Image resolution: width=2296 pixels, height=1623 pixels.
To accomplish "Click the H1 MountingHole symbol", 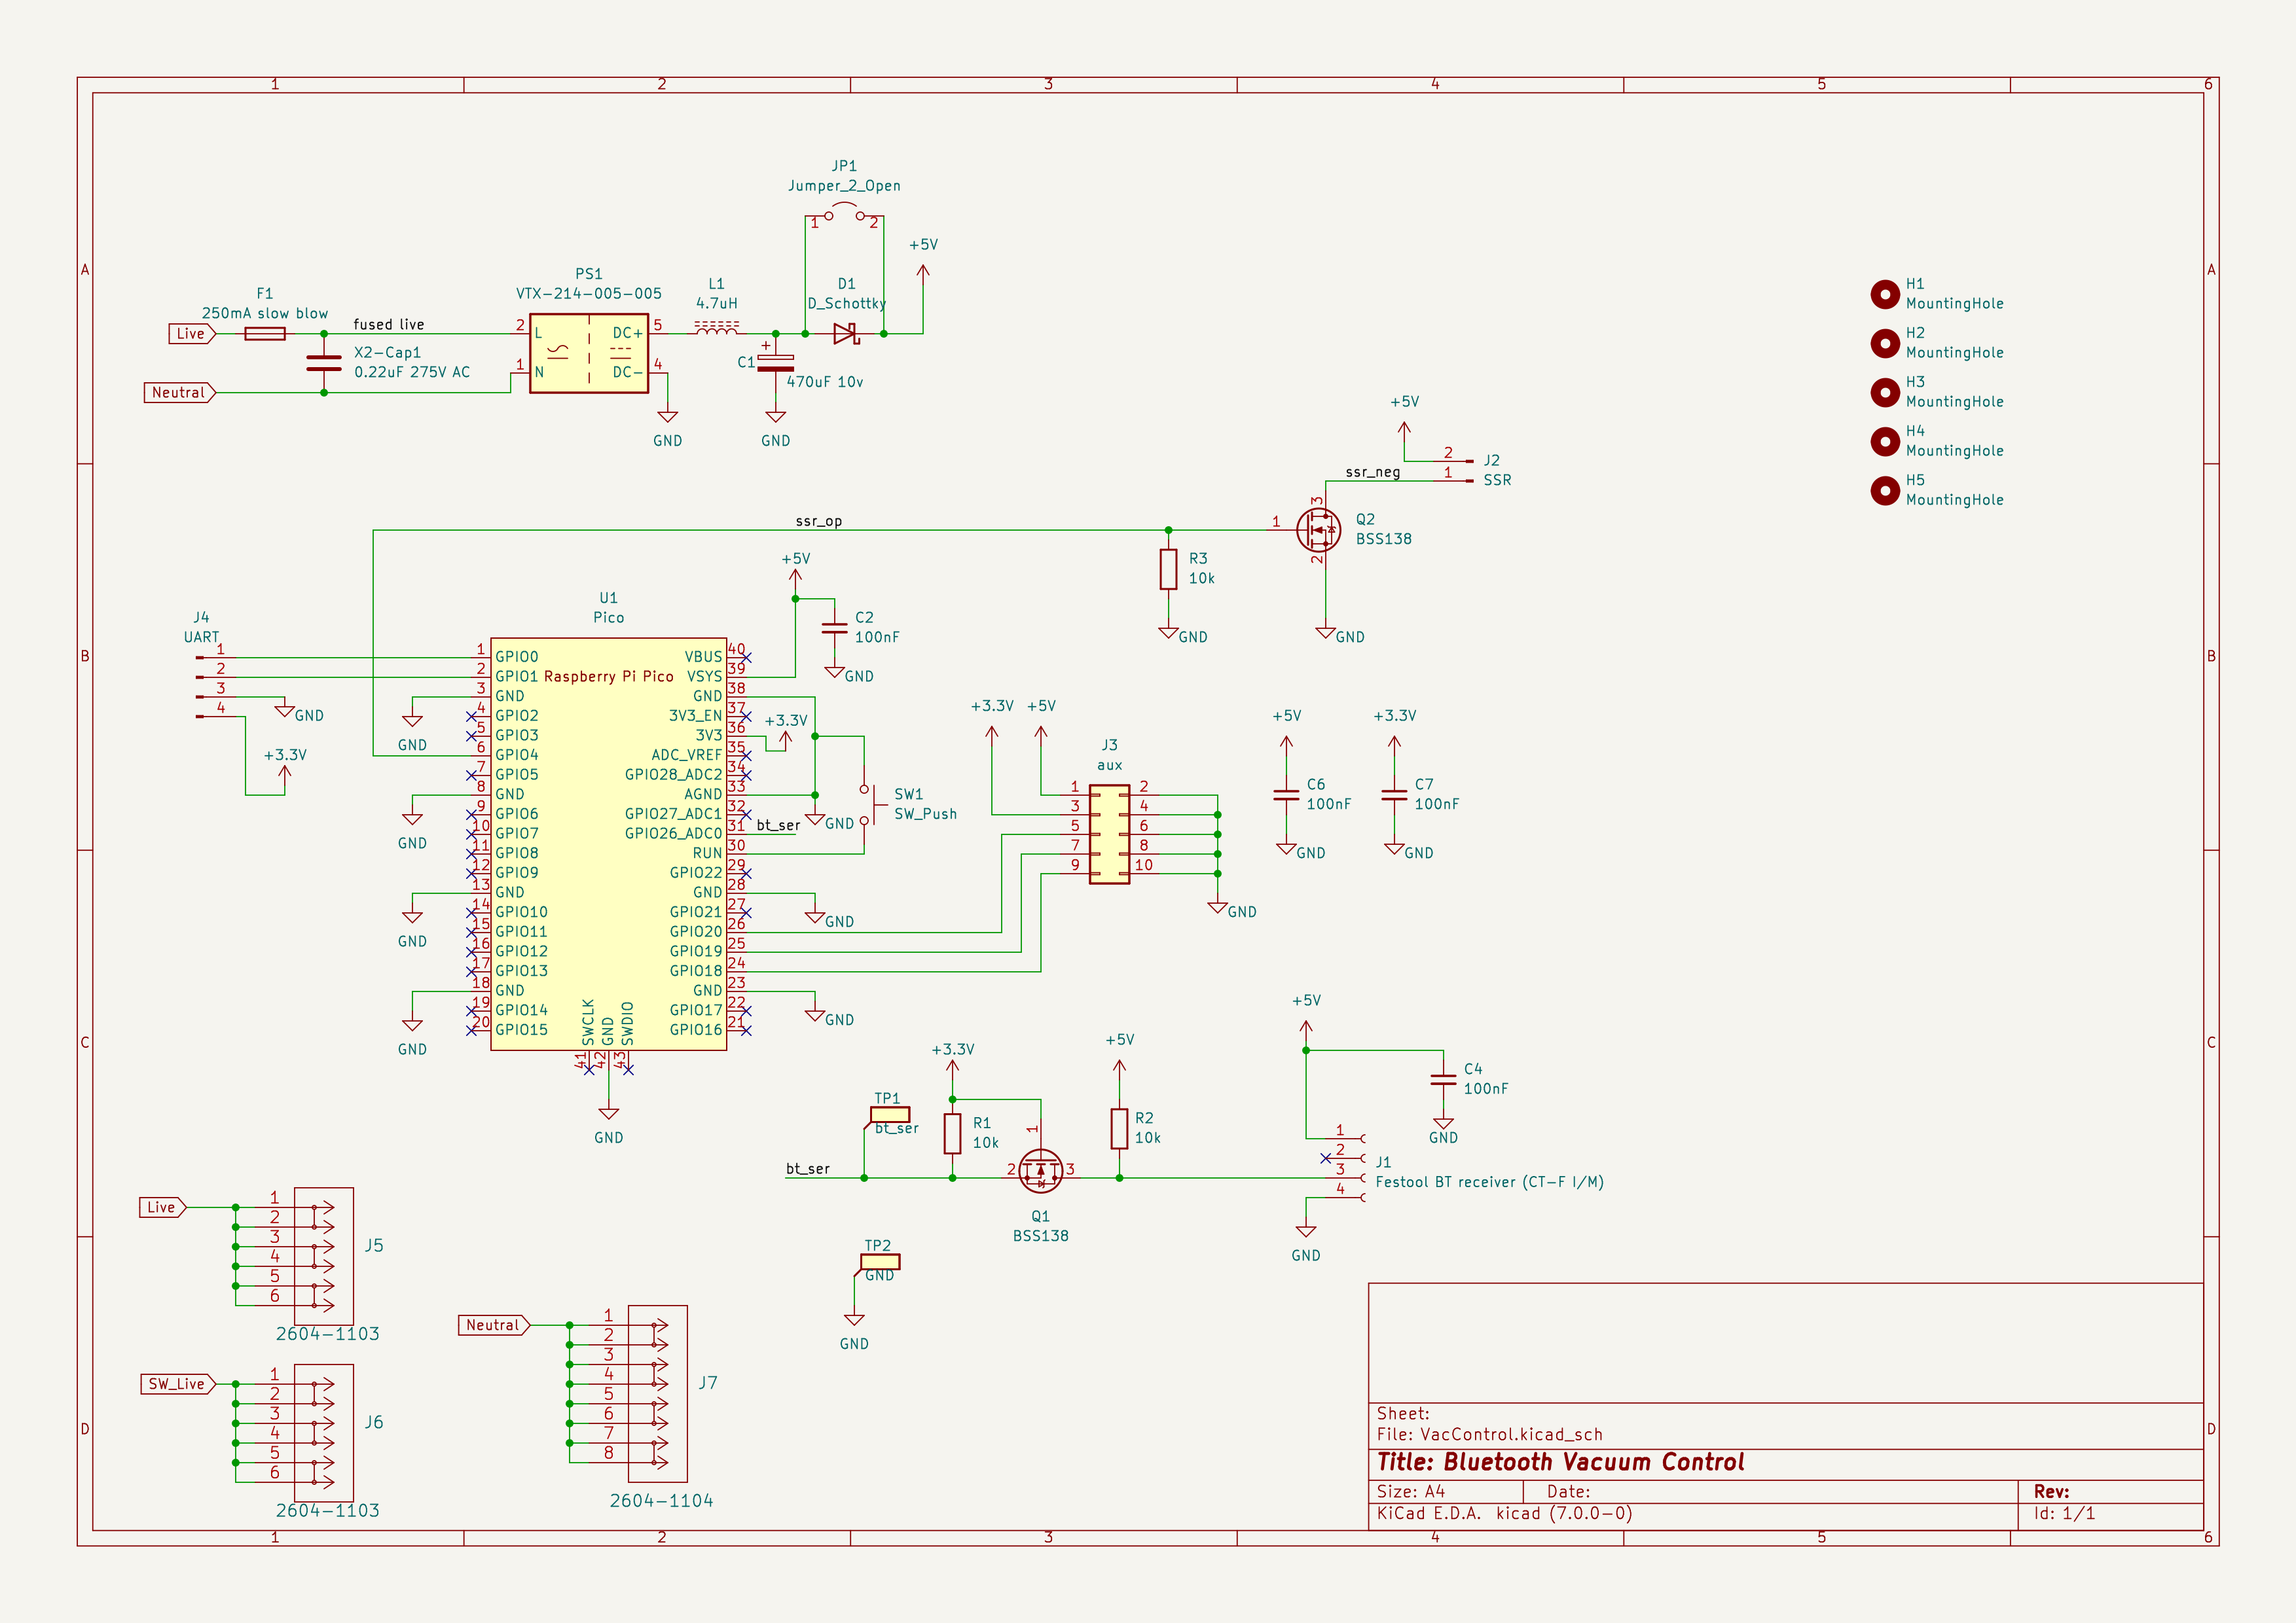I will point(1884,294).
